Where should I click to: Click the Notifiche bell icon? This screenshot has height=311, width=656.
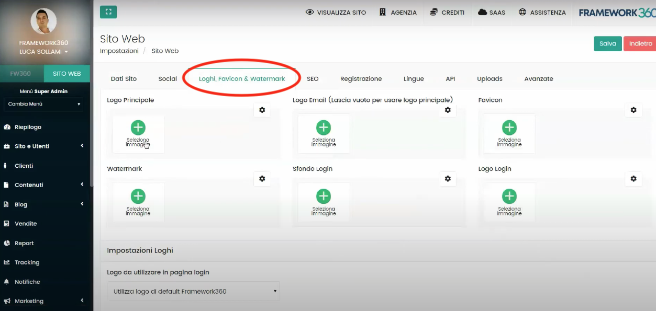tap(7, 282)
